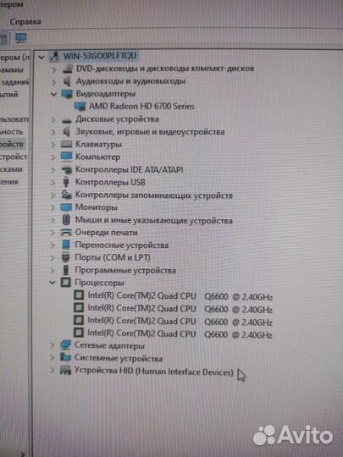Expand the Клавиатуры category
This screenshot has height=457, width=343.
point(53,145)
